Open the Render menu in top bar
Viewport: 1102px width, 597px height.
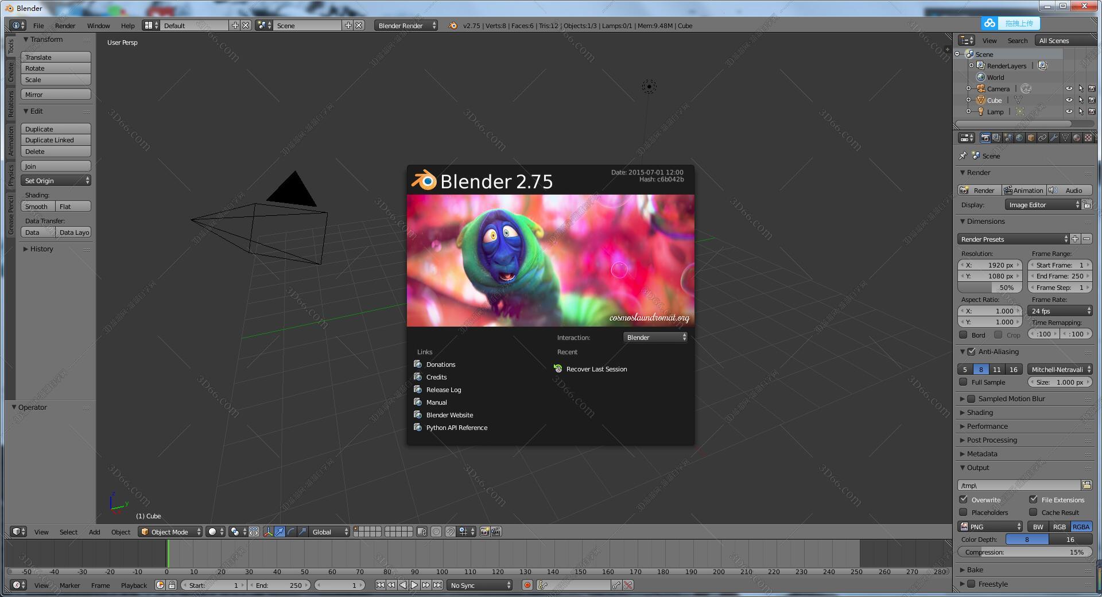(x=65, y=25)
